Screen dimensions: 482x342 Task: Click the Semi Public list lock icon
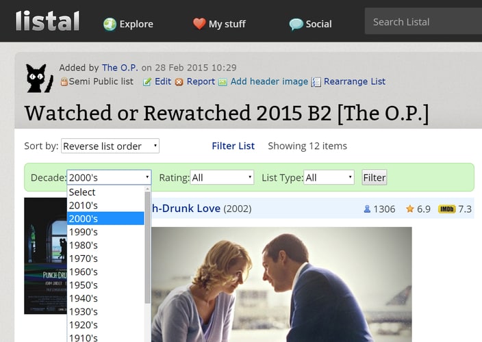(64, 81)
